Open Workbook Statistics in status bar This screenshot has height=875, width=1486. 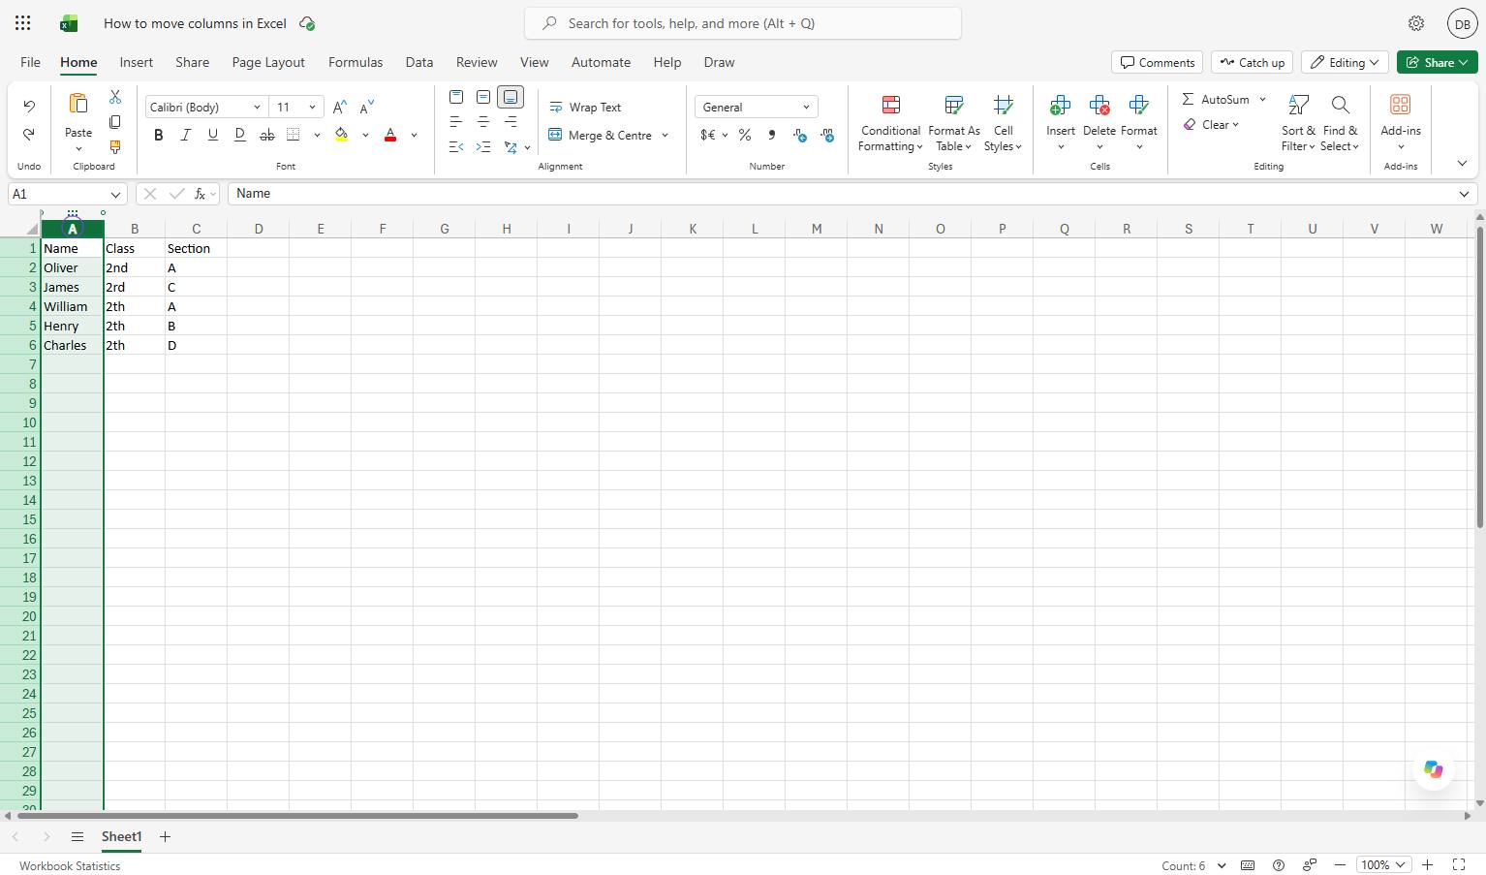tap(70, 866)
